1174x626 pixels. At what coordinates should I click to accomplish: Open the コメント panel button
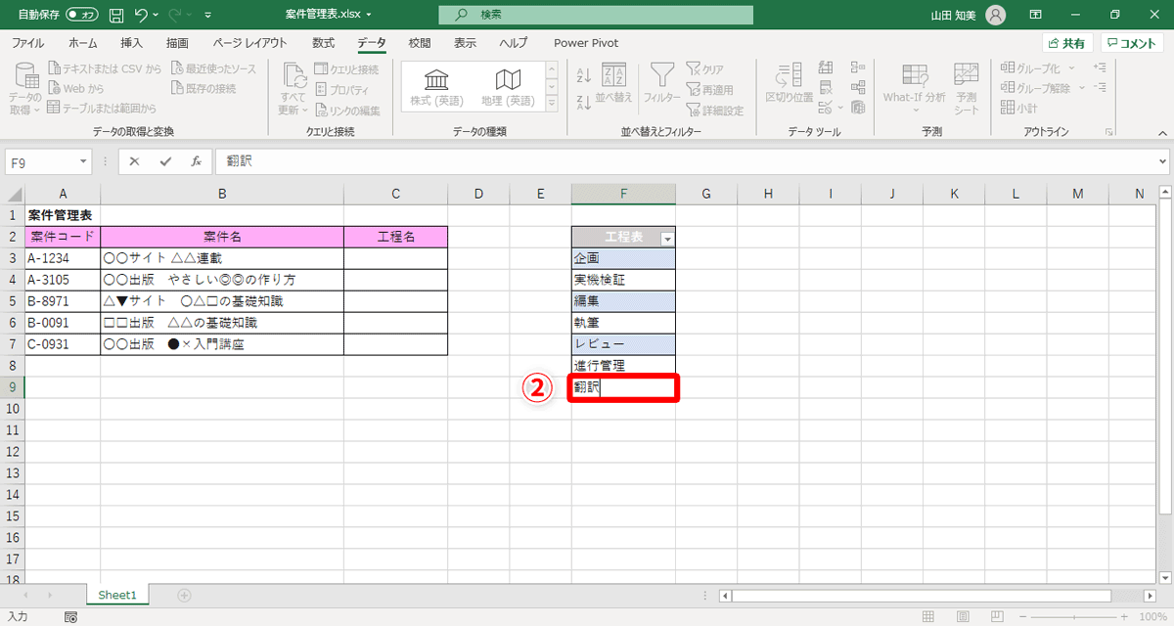click(1132, 43)
